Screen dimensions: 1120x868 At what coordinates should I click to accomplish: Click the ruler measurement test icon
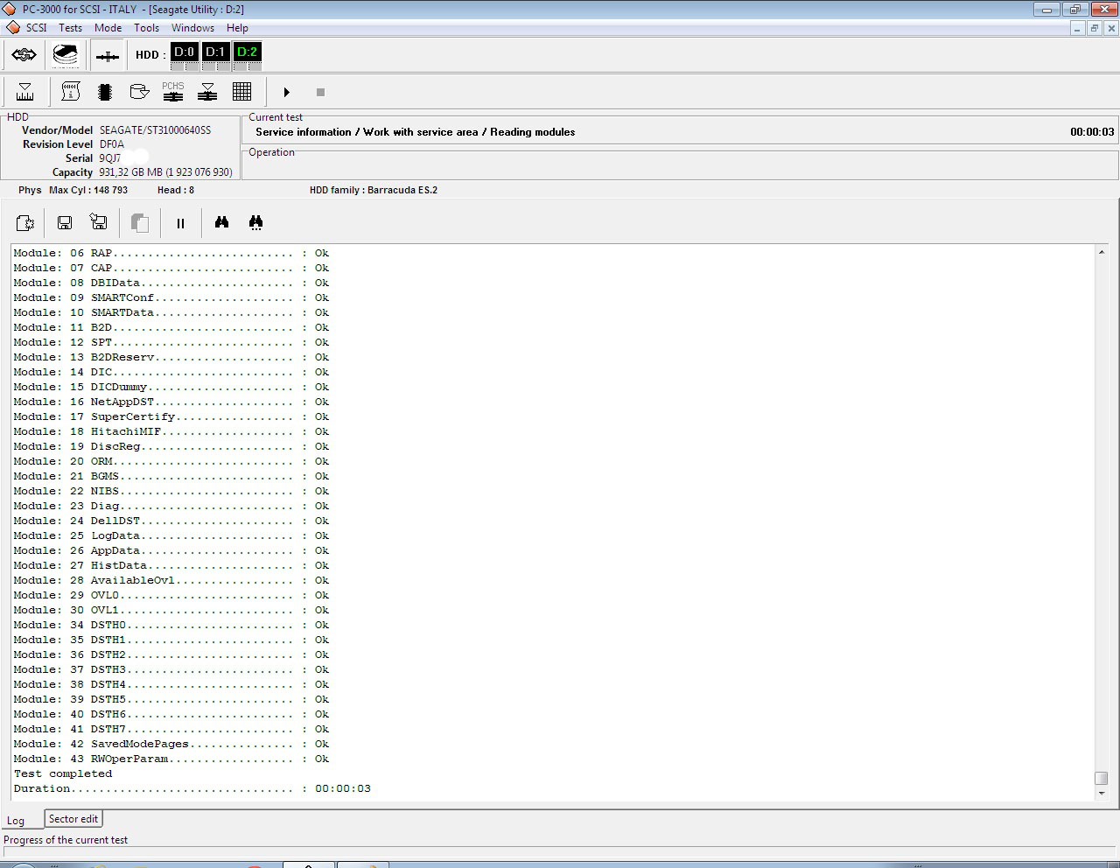tap(24, 92)
